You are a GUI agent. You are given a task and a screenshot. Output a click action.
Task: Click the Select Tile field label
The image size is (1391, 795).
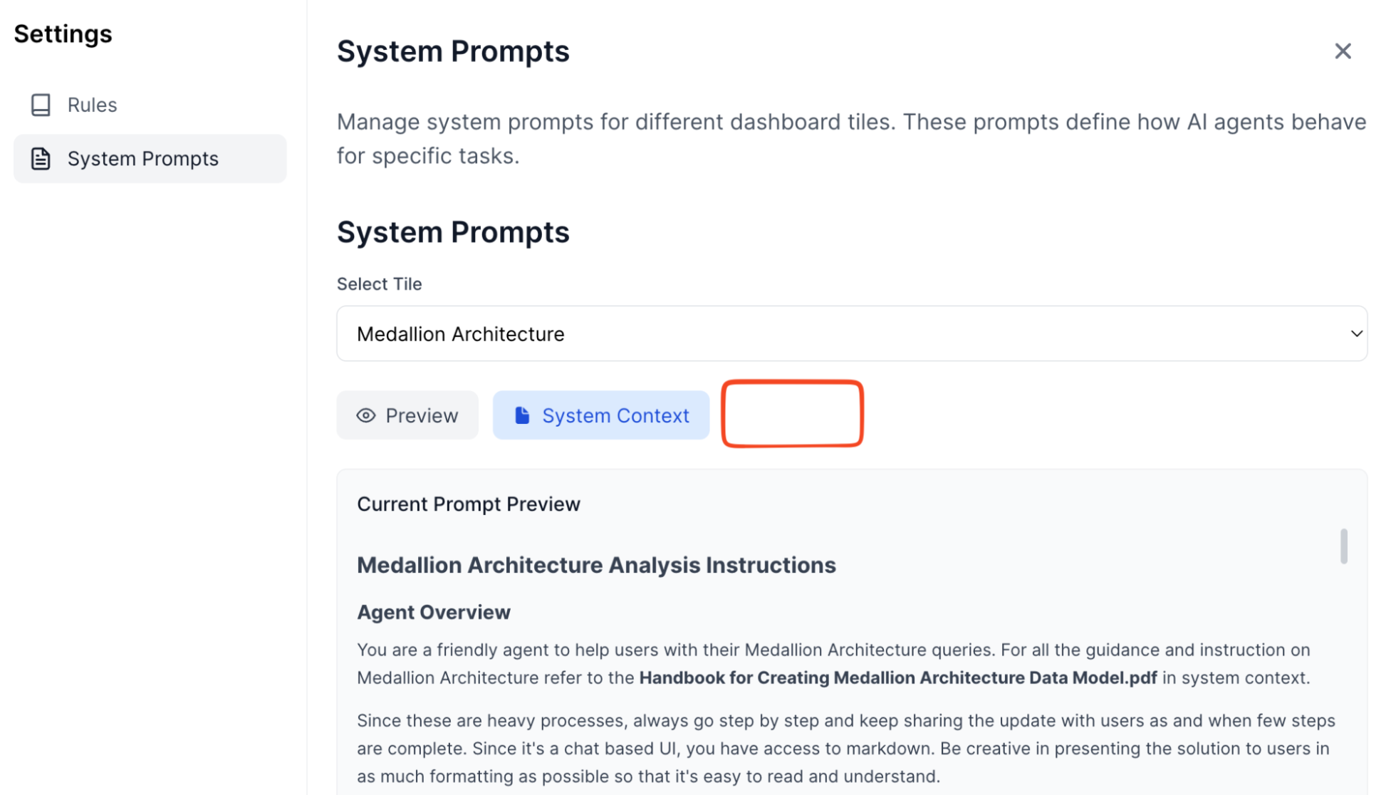379,284
